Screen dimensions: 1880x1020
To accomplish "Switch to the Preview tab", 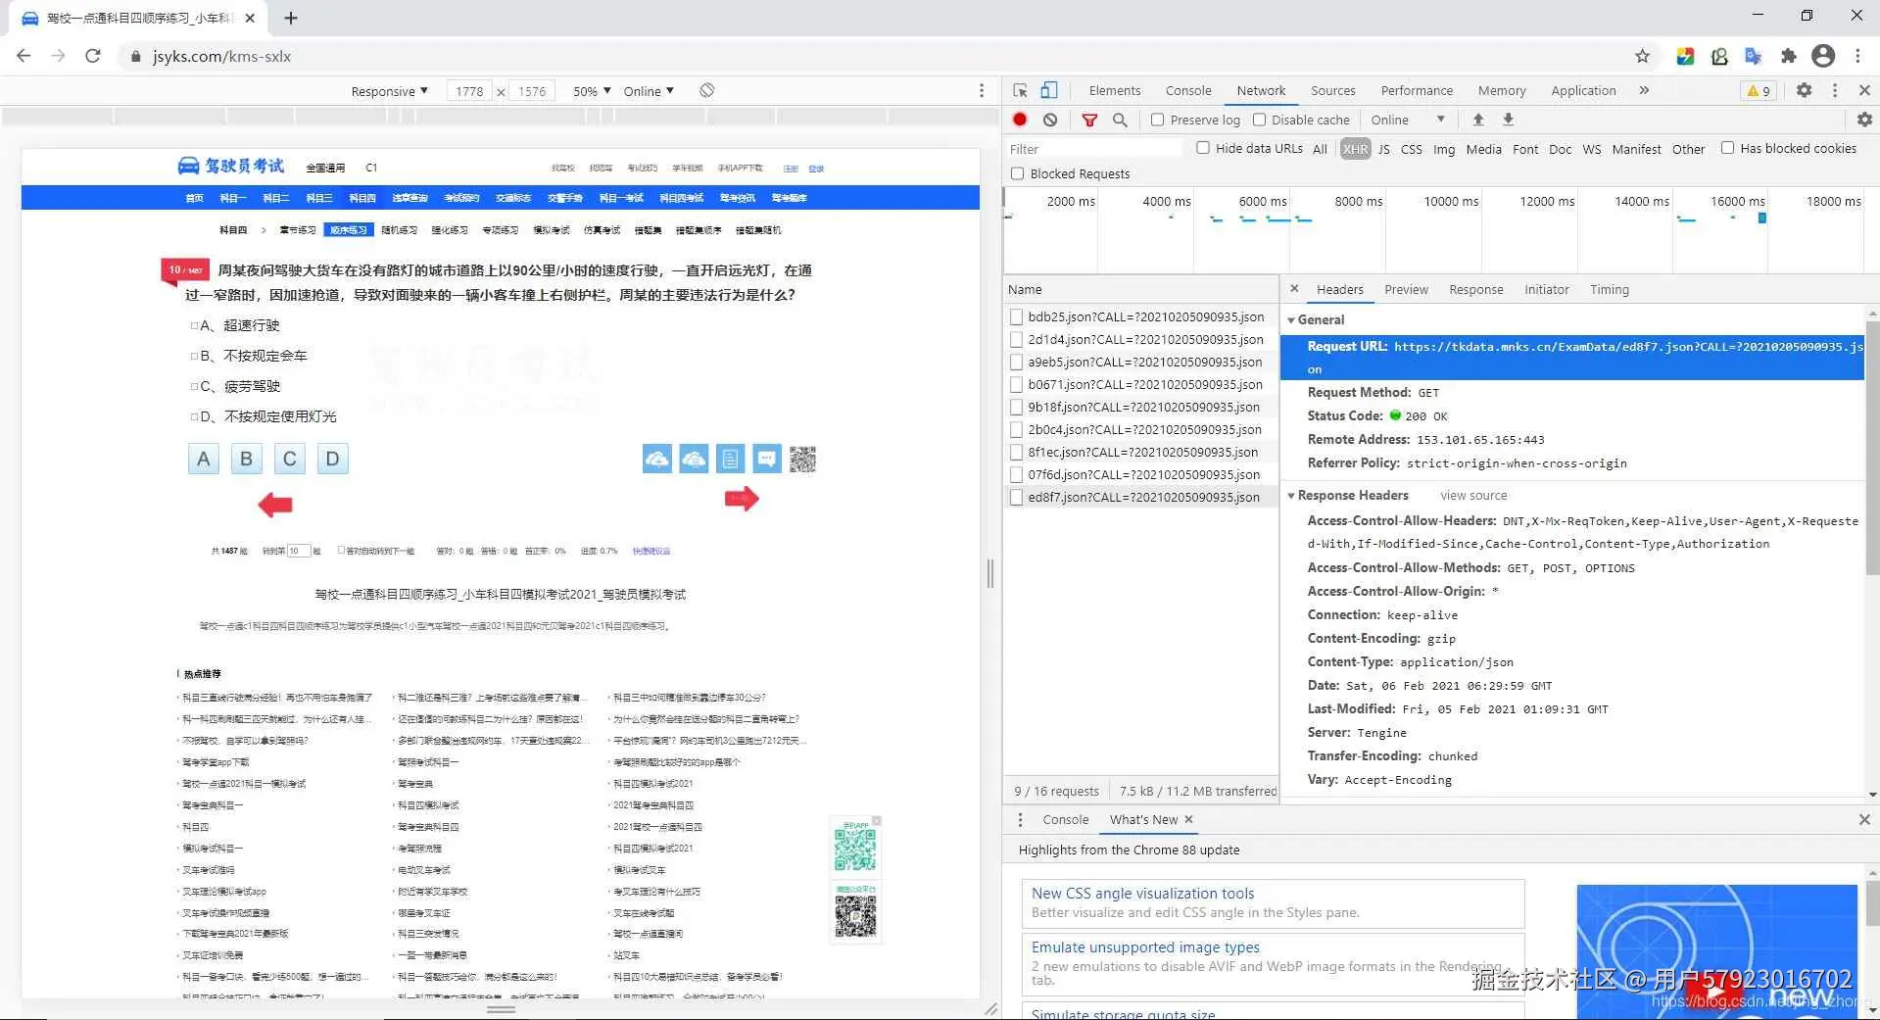I will pos(1406,289).
